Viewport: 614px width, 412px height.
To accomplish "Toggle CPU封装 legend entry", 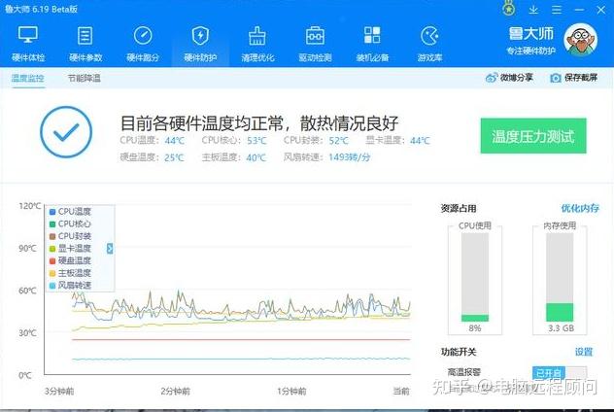I will point(70,236).
